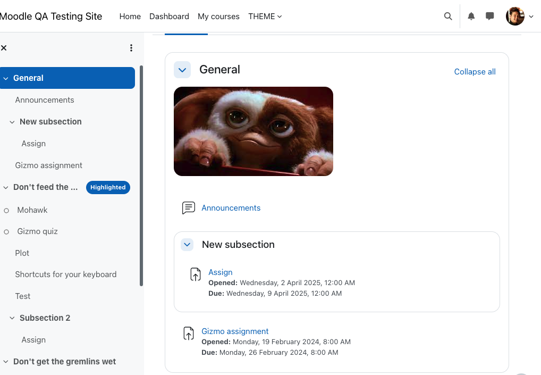Click the Opened Monday, 19 February 2024 text

point(276,342)
